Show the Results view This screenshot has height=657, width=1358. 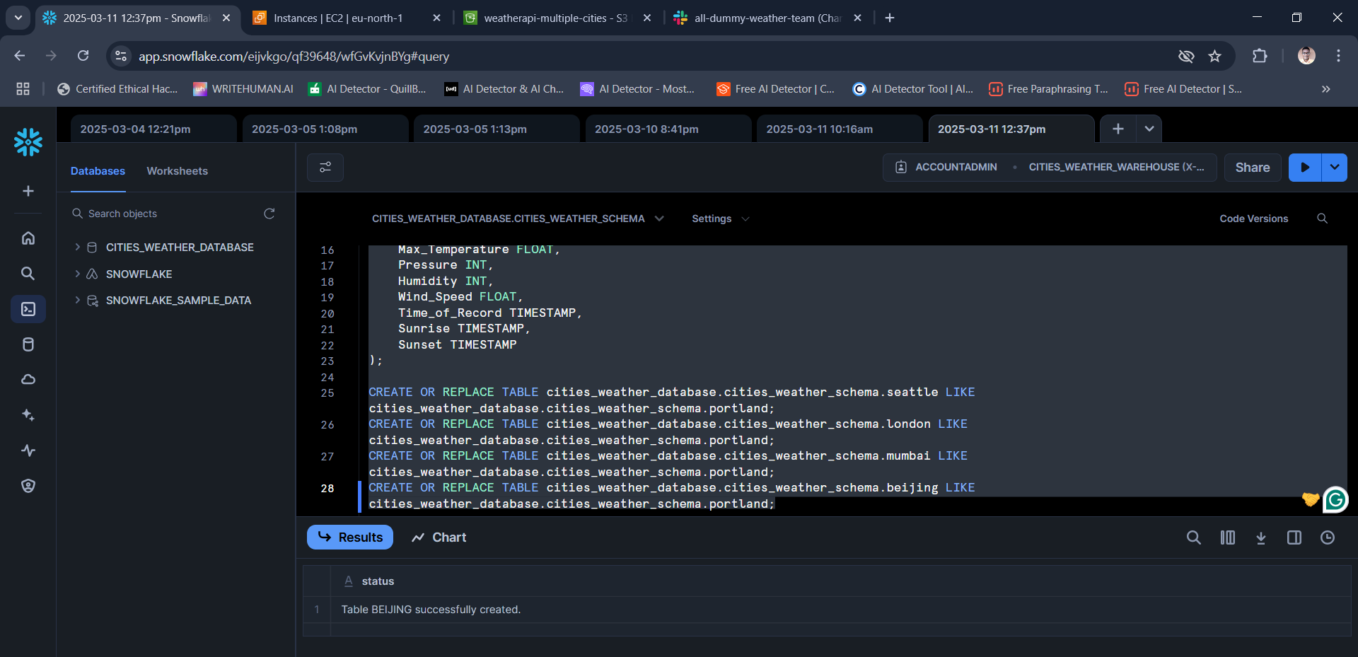coord(350,537)
